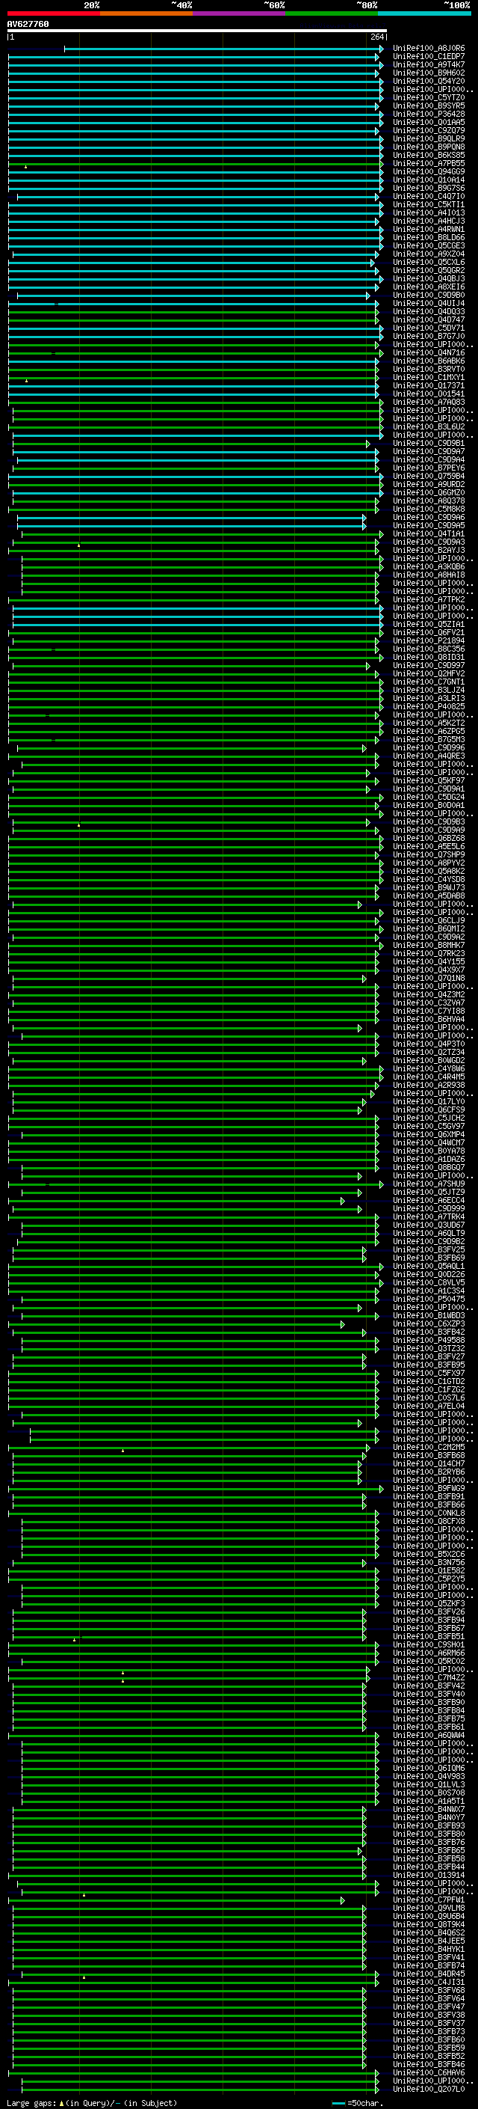Click label UniRef100_Q7SHP9
The image size is (478, 2109).
(x=429, y=854)
